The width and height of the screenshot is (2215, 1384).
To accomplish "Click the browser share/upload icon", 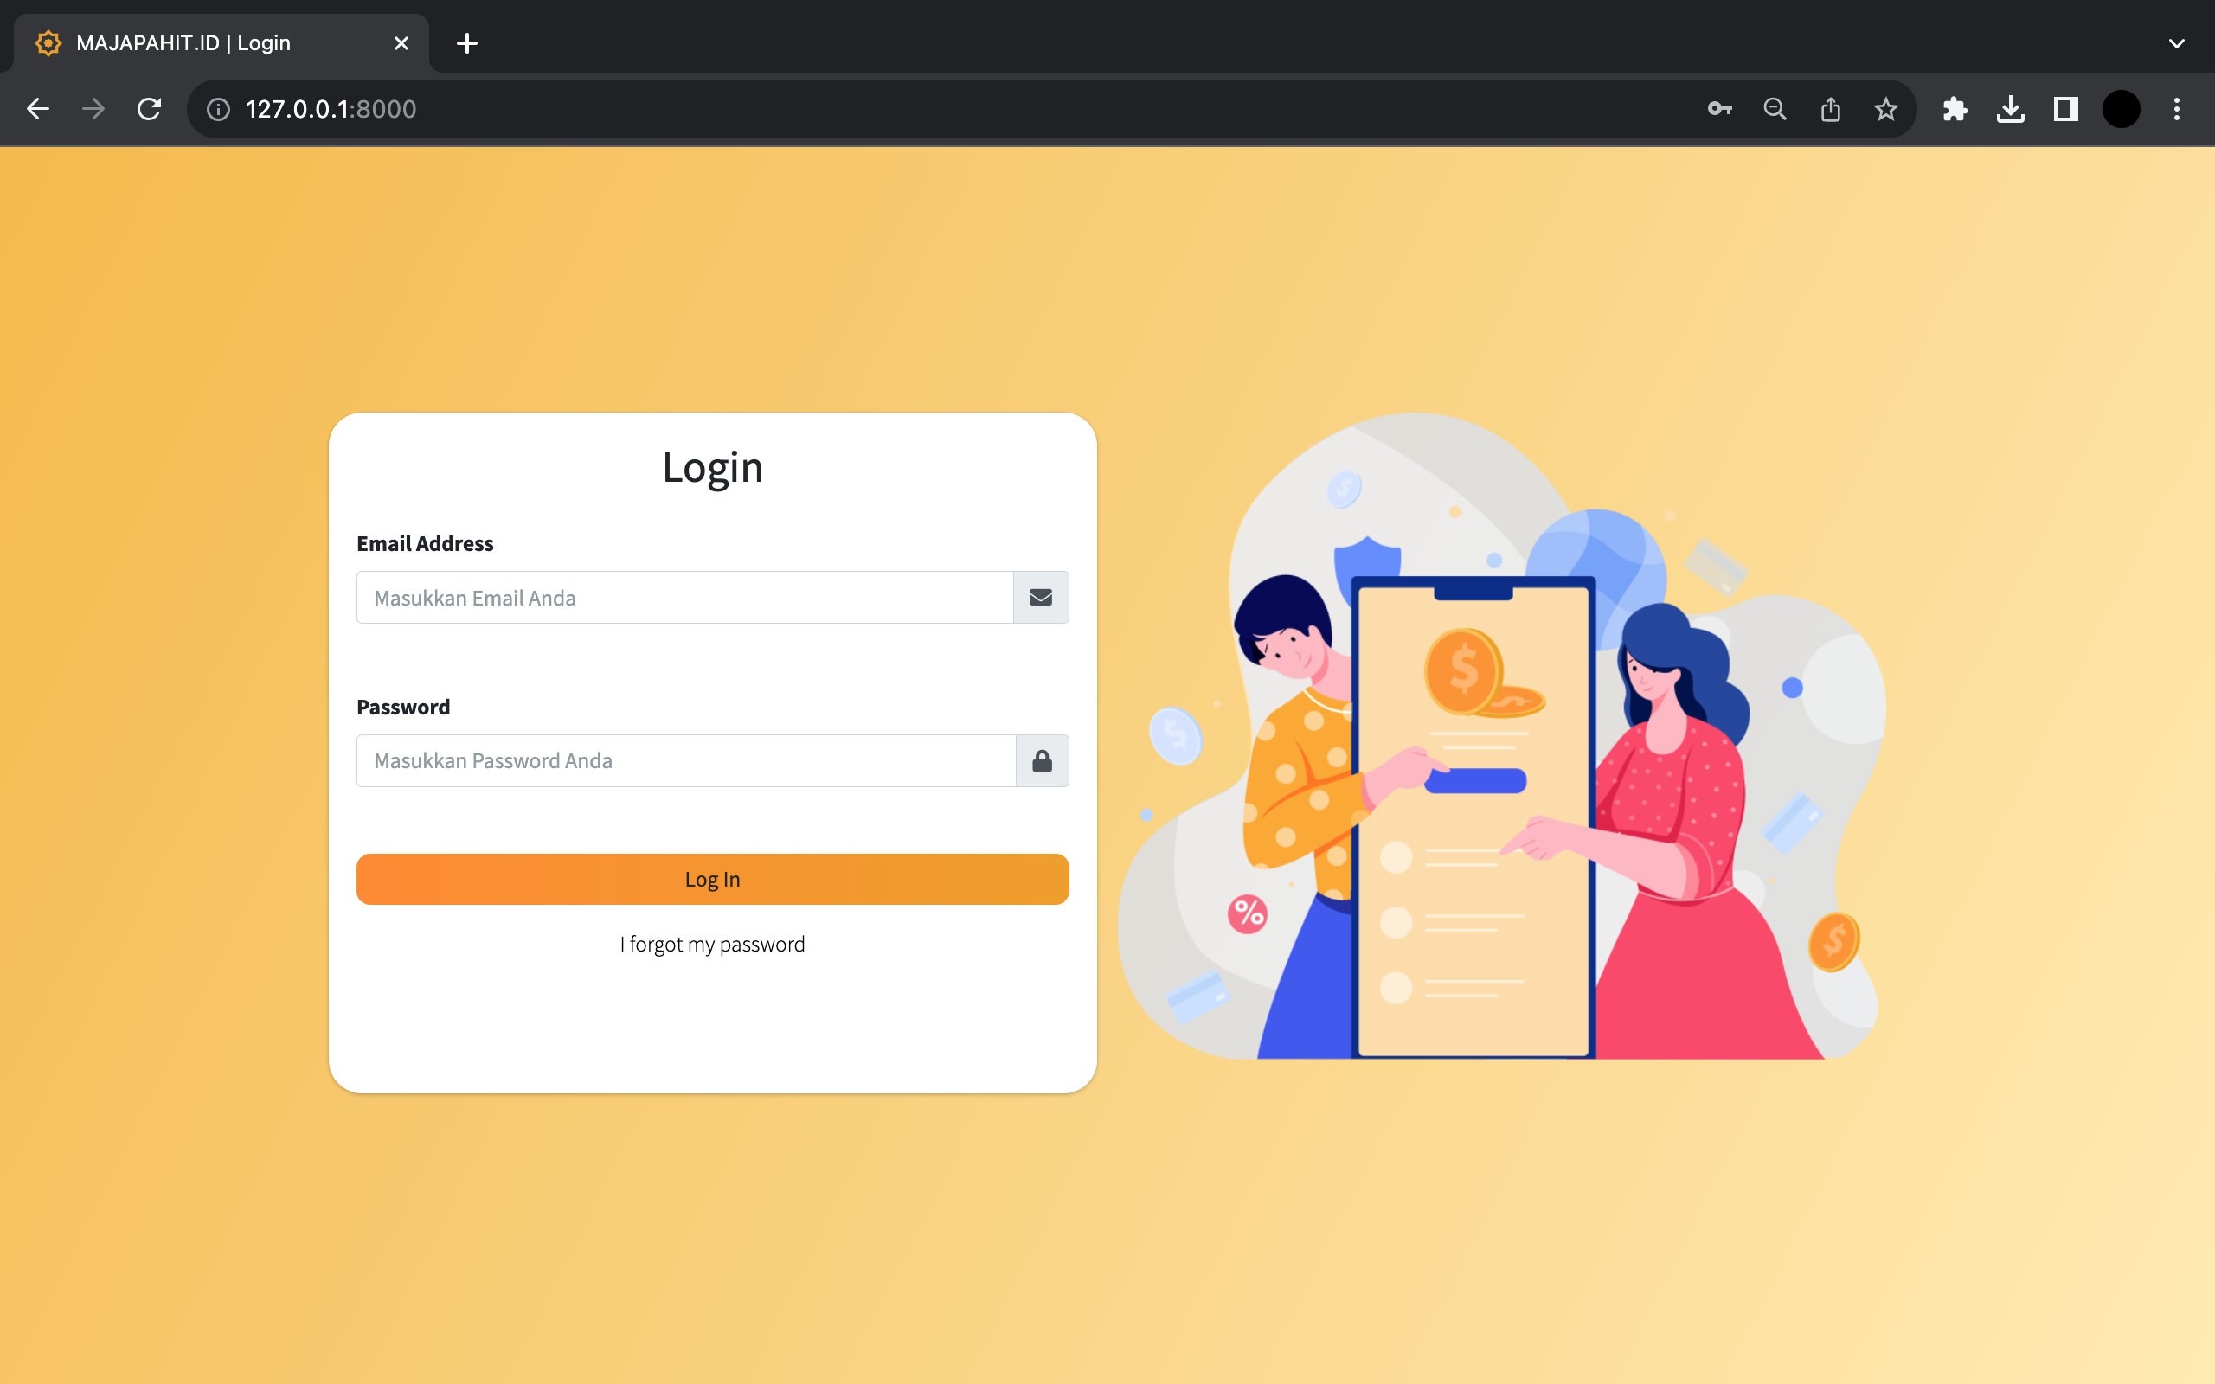I will pyautogui.click(x=1831, y=108).
